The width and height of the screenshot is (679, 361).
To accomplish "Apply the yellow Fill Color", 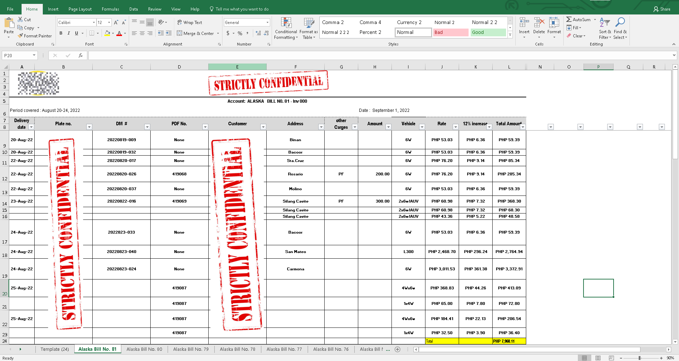I will 108,33.
